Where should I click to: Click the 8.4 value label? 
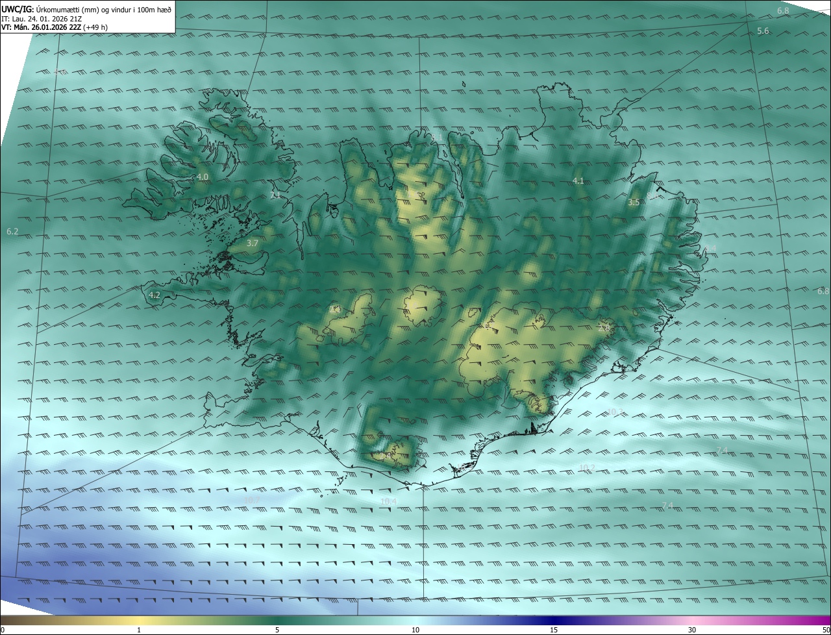(710, 248)
